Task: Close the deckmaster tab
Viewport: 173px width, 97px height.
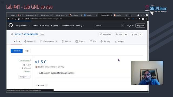Action: click(36, 15)
